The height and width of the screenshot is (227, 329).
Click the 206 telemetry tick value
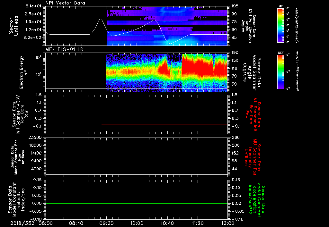tap(236, 145)
